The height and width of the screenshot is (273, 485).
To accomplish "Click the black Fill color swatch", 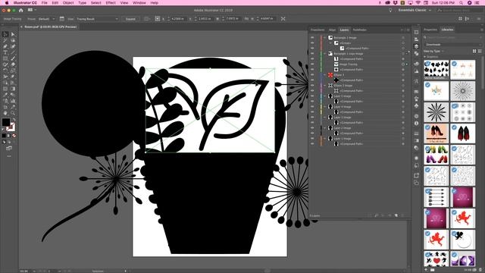I will (x=6, y=122).
